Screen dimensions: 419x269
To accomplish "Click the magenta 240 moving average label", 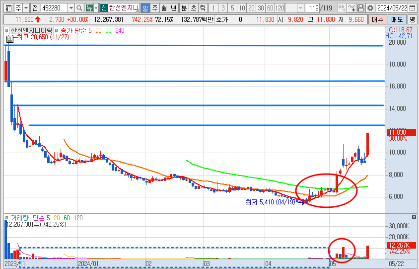I will click(x=120, y=30).
